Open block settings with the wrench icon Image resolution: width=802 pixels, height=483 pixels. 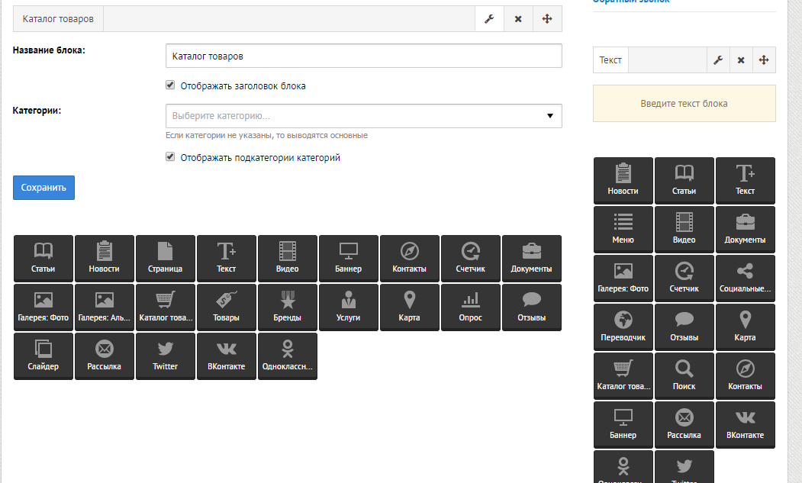pyautogui.click(x=489, y=18)
